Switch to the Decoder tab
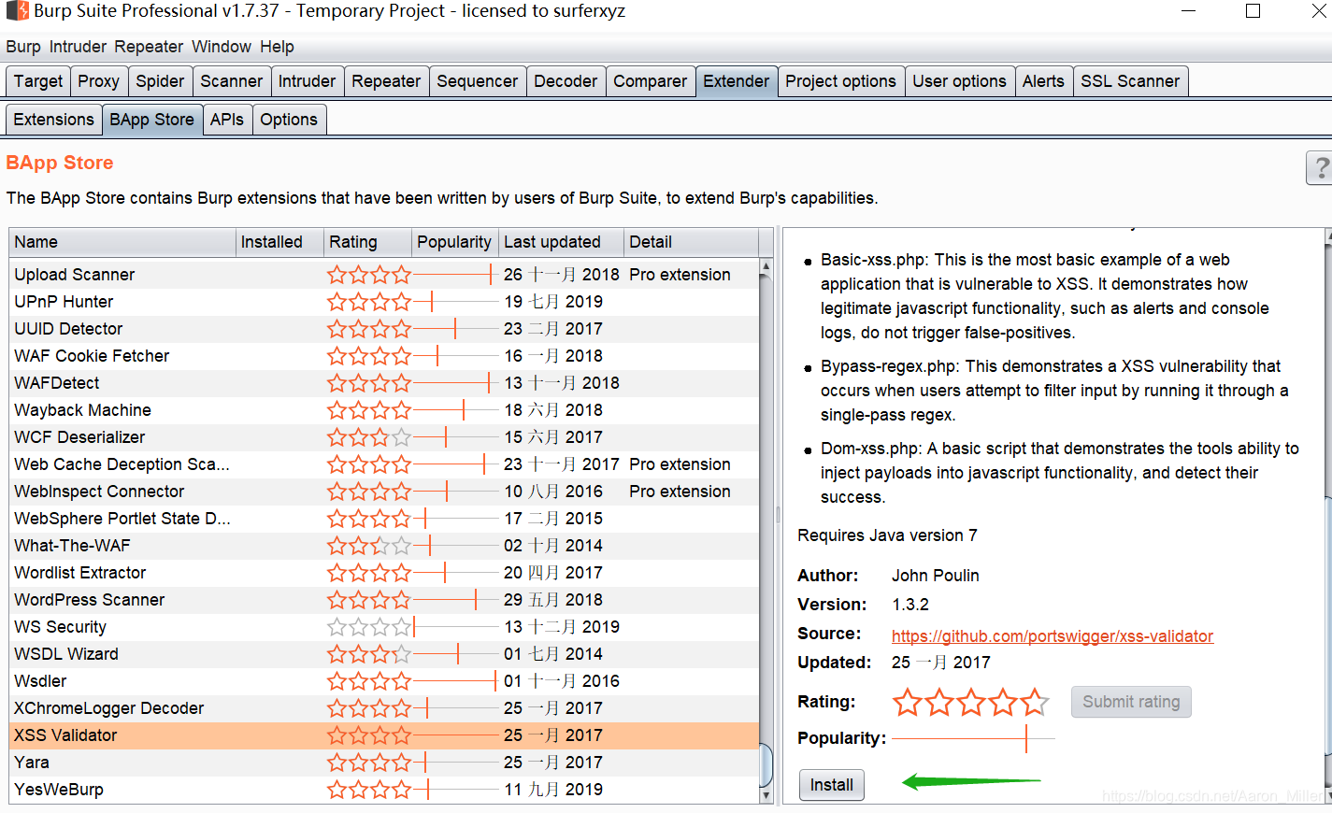The width and height of the screenshot is (1332, 813). [x=566, y=81]
